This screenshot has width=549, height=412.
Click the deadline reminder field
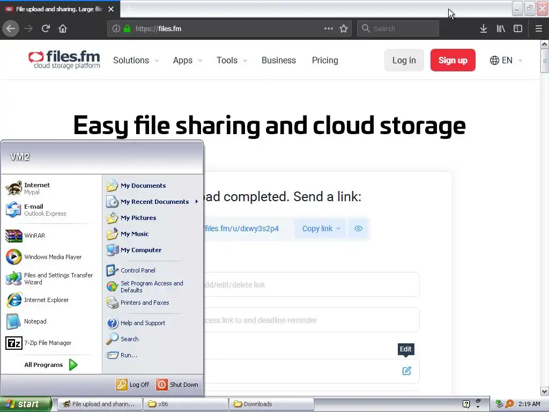point(311,320)
